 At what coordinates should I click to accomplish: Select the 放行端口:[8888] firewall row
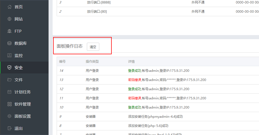(x=99, y=2)
